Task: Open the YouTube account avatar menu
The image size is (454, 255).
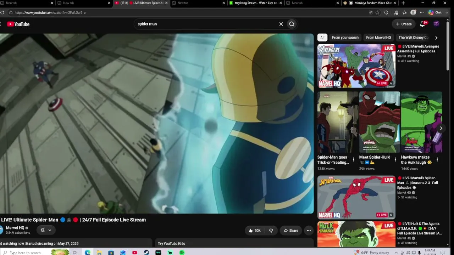Action: click(436, 24)
